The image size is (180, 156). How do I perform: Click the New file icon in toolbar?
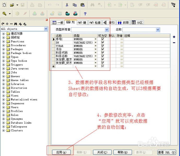click(4, 5)
